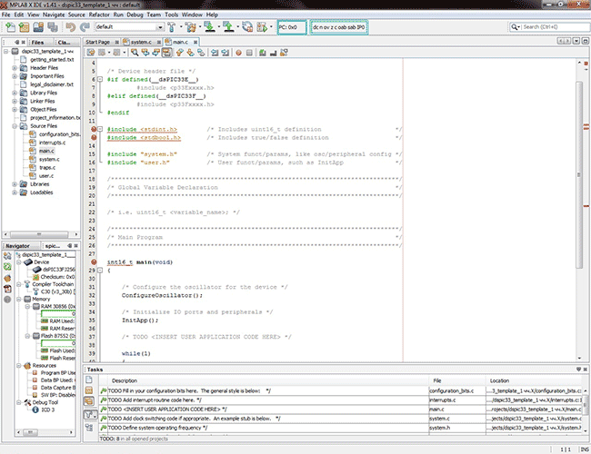Click the RAM usage progress bar

click(x=58, y=313)
